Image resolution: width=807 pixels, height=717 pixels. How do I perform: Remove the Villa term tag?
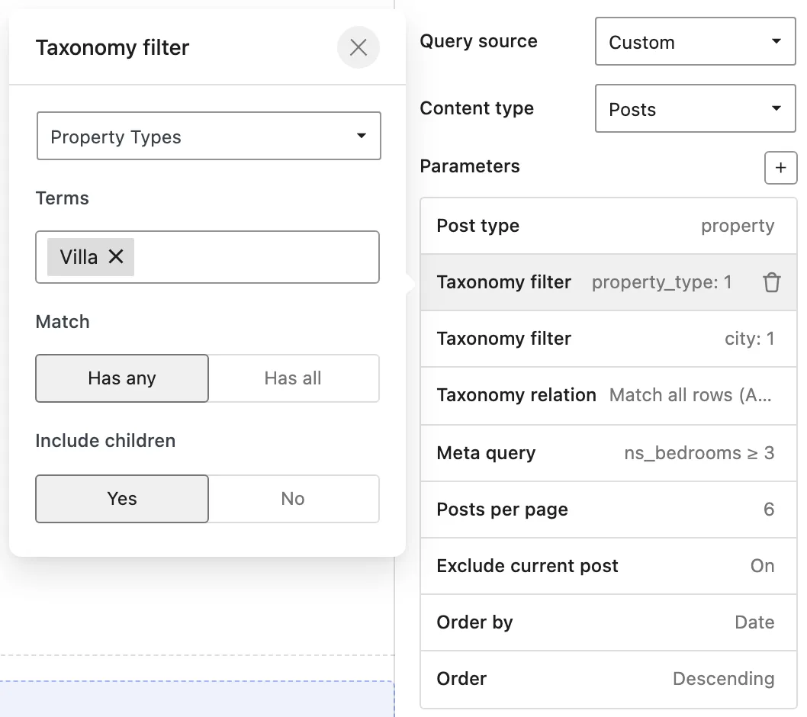coord(116,256)
